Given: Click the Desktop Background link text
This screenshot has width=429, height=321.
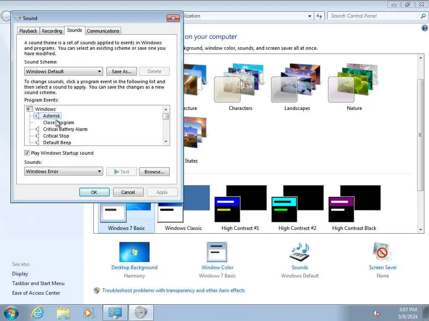Looking at the screenshot, I should click(x=134, y=267).
